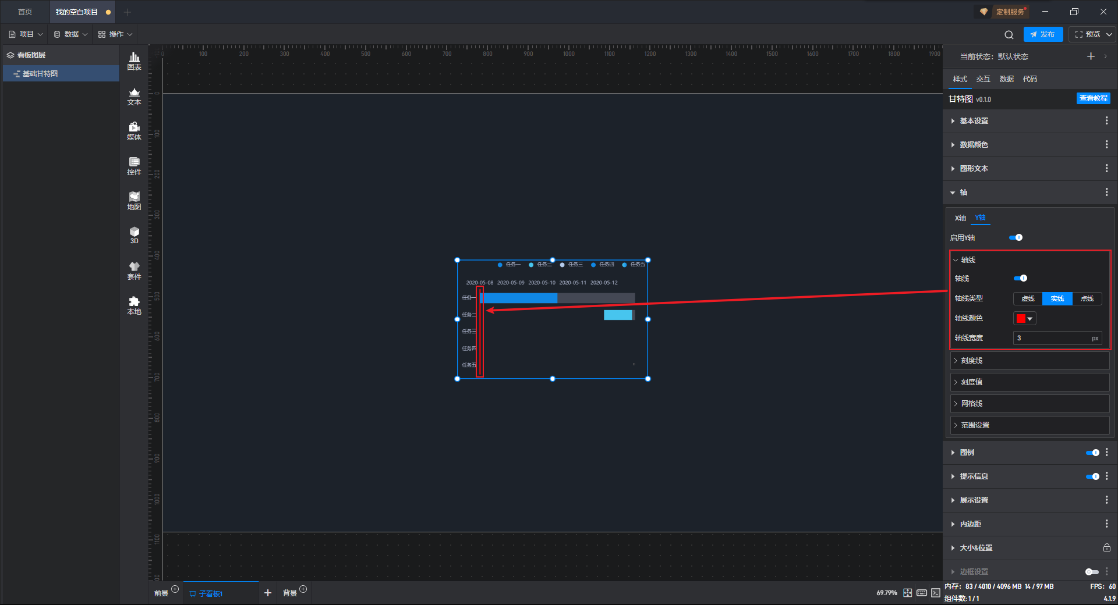Open the 本地 local components icon
1118x605 pixels.
(x=134, y=305)
